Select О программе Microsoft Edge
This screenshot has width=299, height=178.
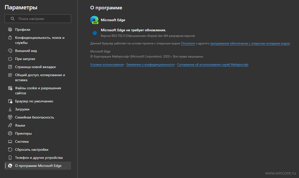tap(38, 166)
